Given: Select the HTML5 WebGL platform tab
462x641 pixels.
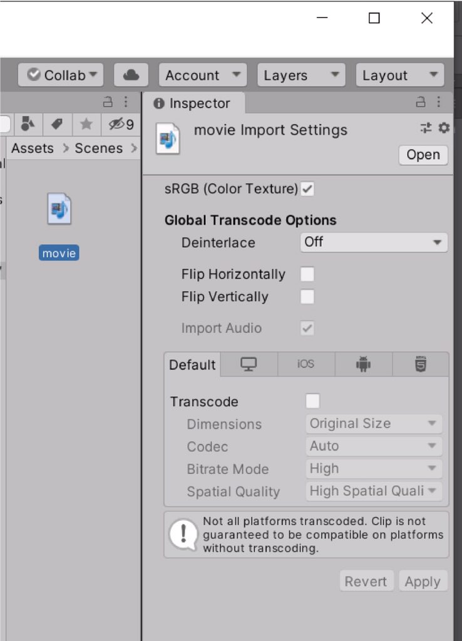Looking at the screenshot, I should coord(421,364).
